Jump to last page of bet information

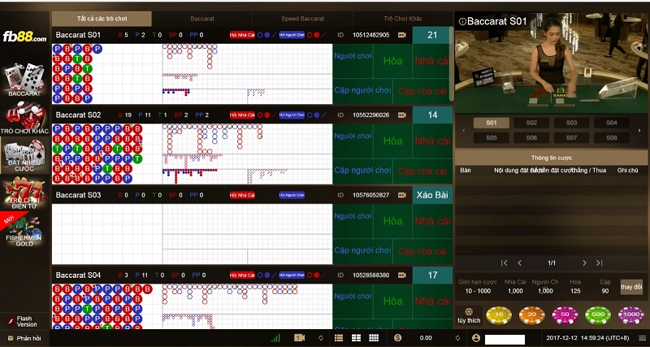pos(599,262)
